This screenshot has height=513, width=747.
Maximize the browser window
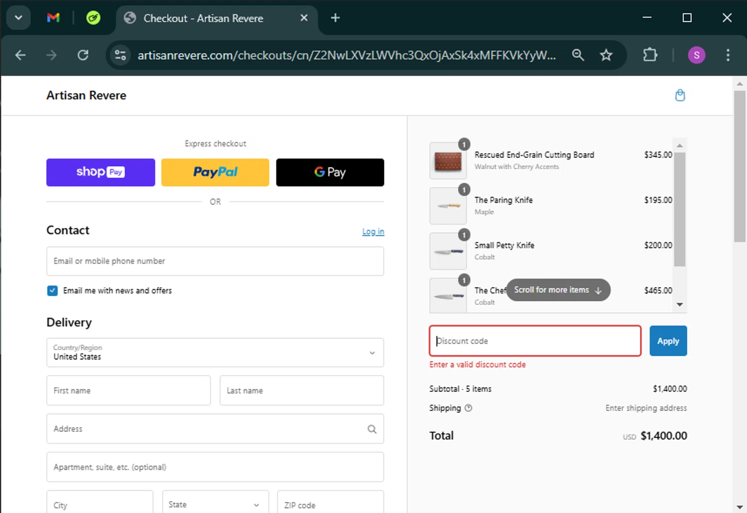(687, 18)
